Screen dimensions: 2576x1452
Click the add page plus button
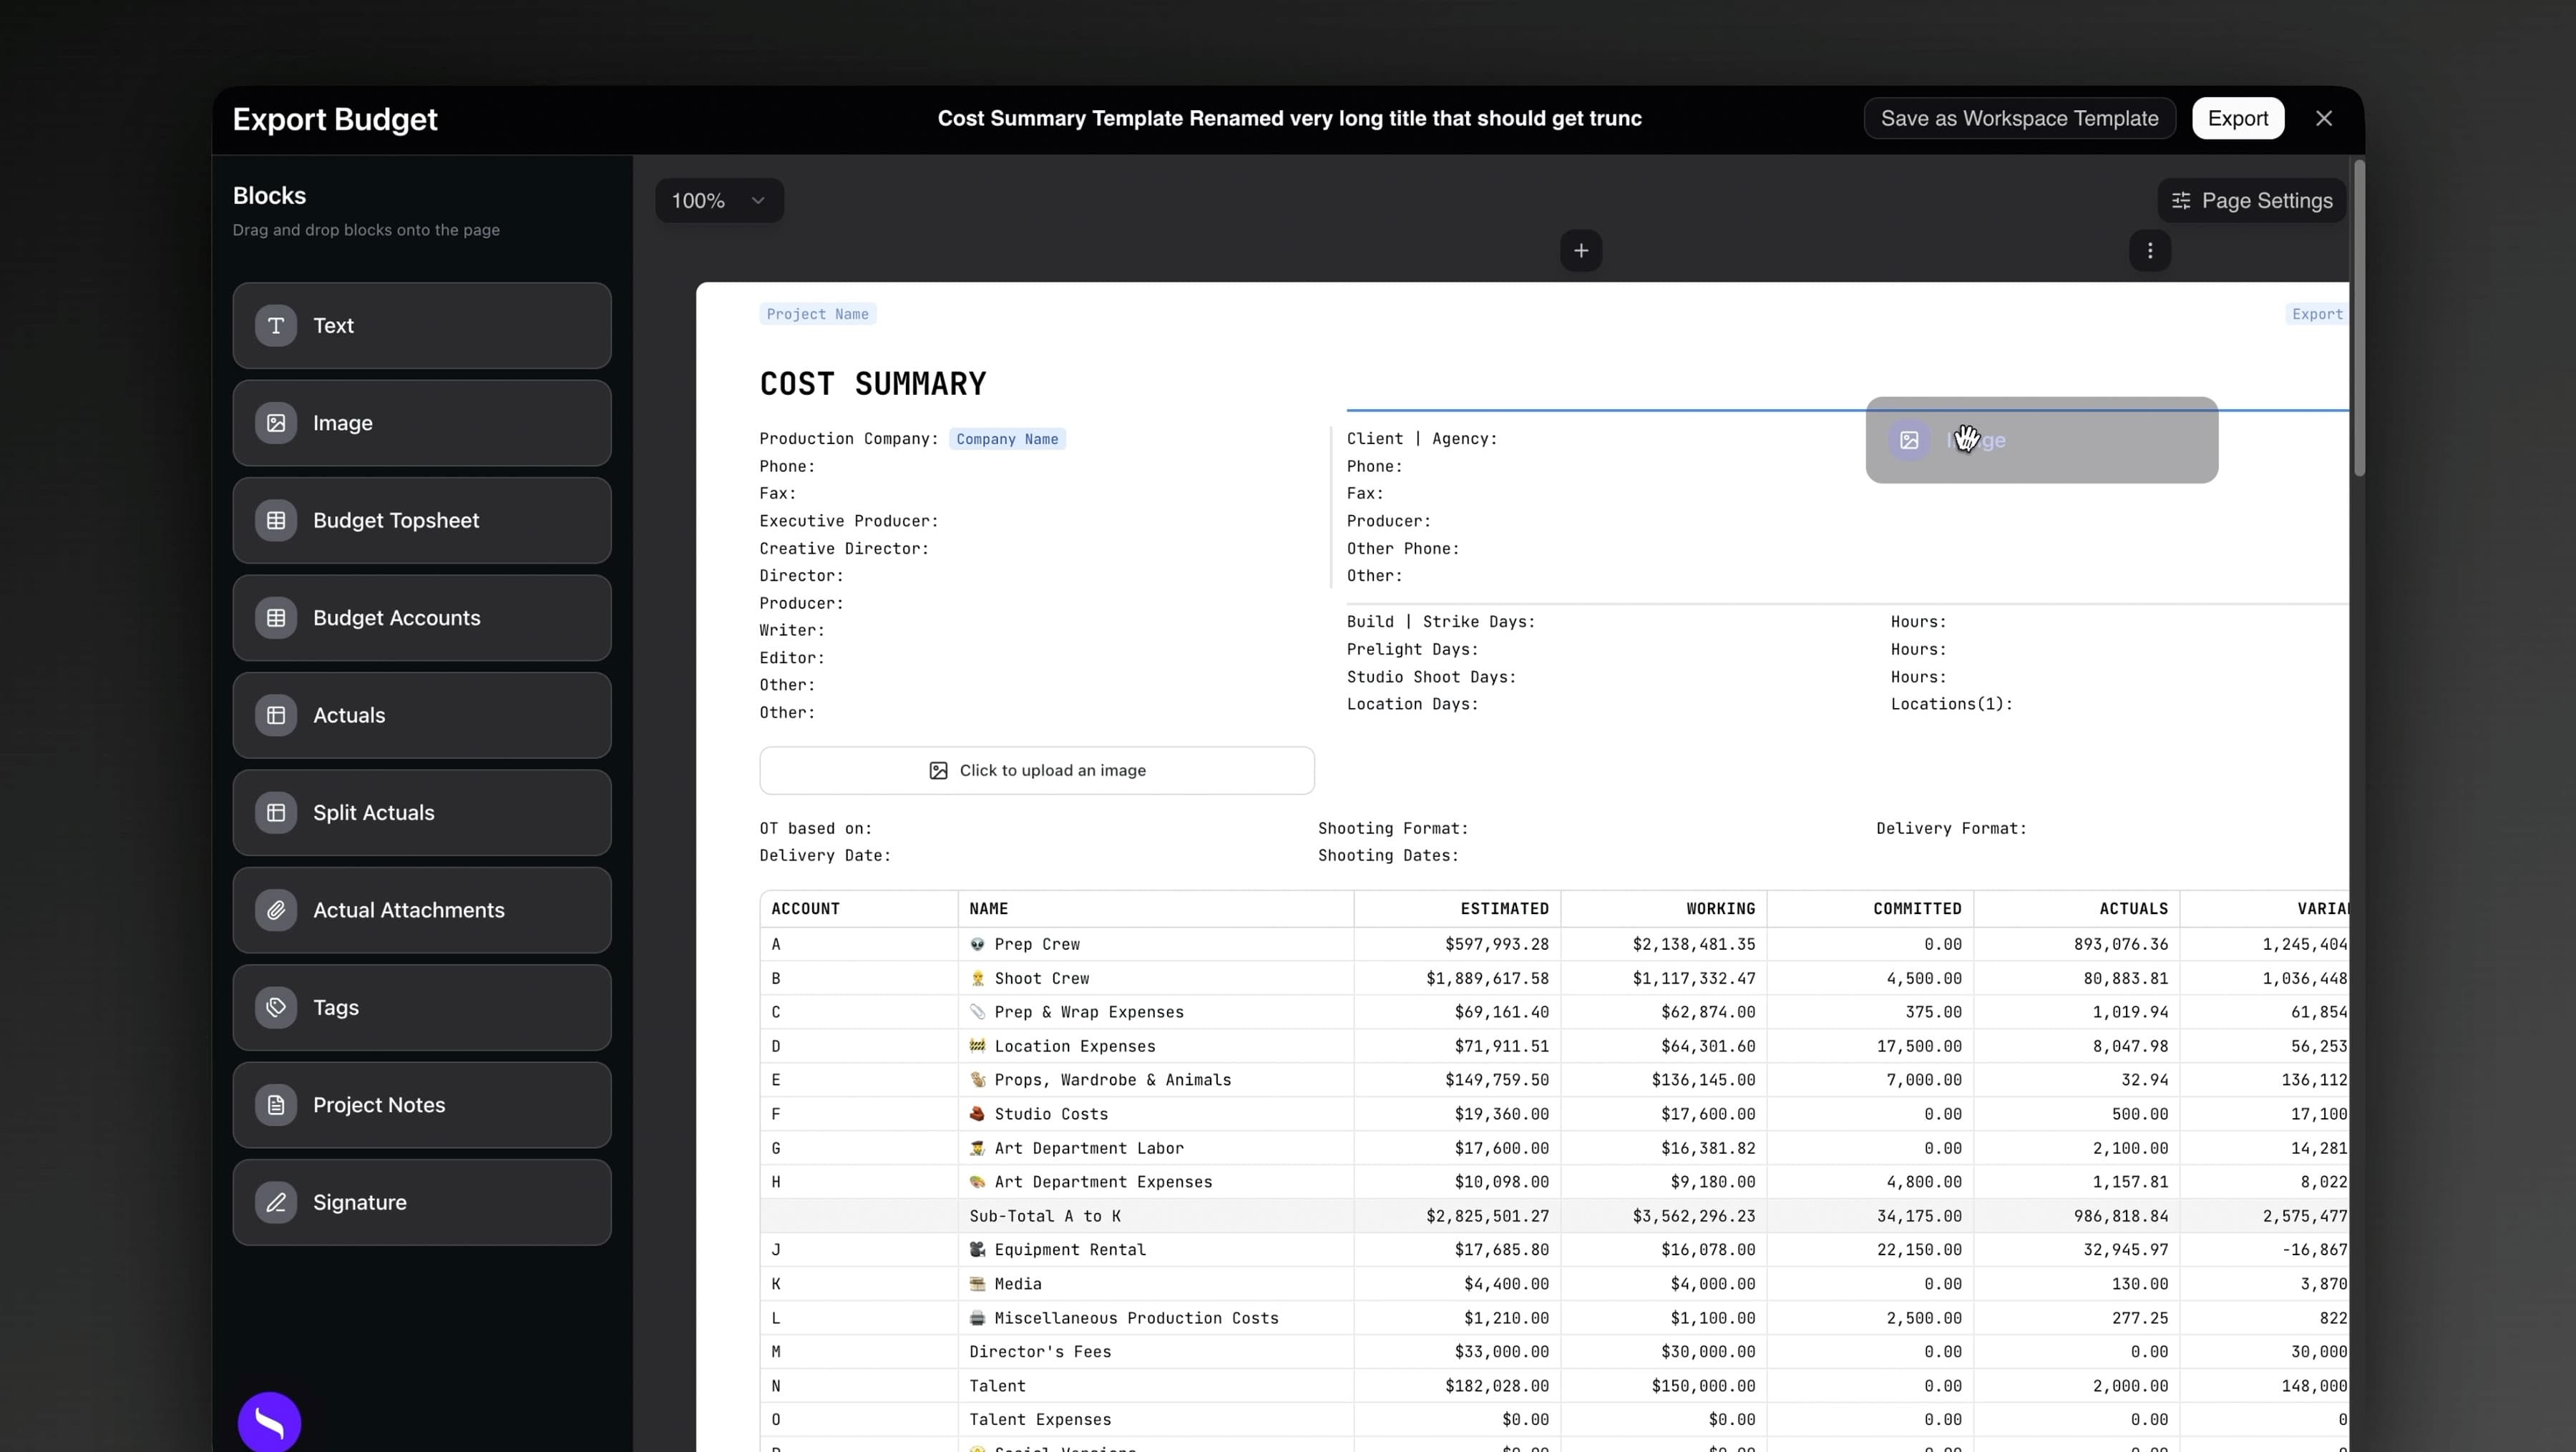[1580, 250]
